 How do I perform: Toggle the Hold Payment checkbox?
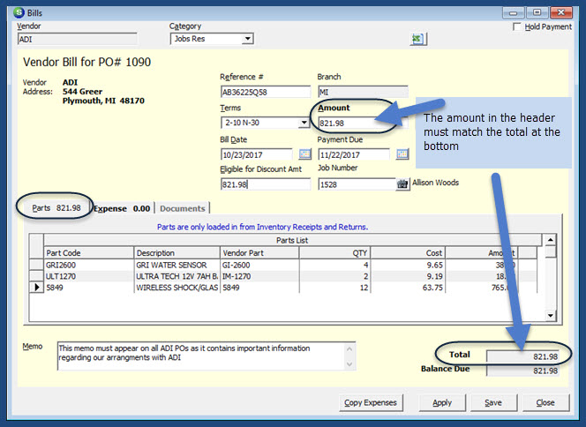tap(517, 27)
